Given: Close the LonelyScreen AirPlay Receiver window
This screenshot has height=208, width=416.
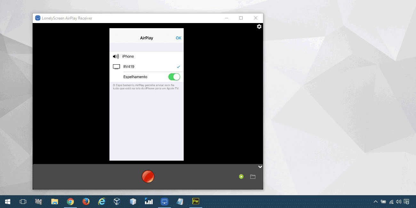Looking at the screenshot, I should tap(255, 18).
